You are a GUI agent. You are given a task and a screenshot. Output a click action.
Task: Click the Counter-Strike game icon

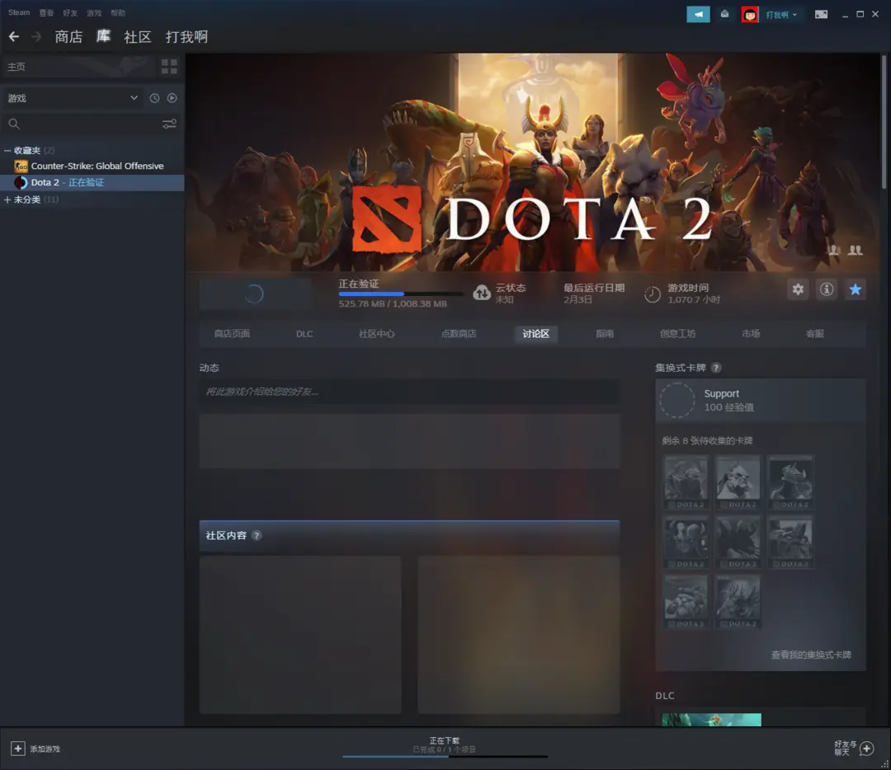[21, 166]
